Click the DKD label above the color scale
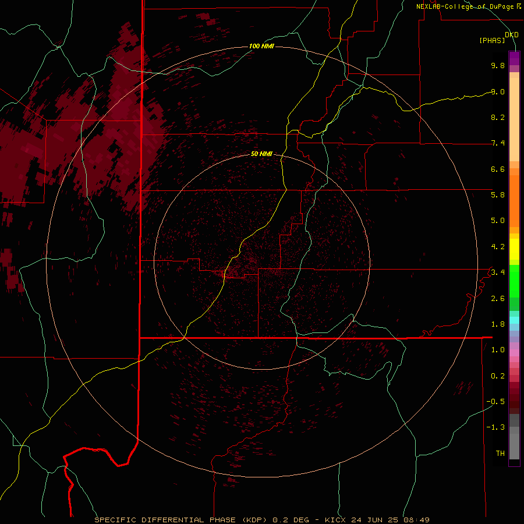The height and width of the screenshot is (524, 524). pos(512,35)
